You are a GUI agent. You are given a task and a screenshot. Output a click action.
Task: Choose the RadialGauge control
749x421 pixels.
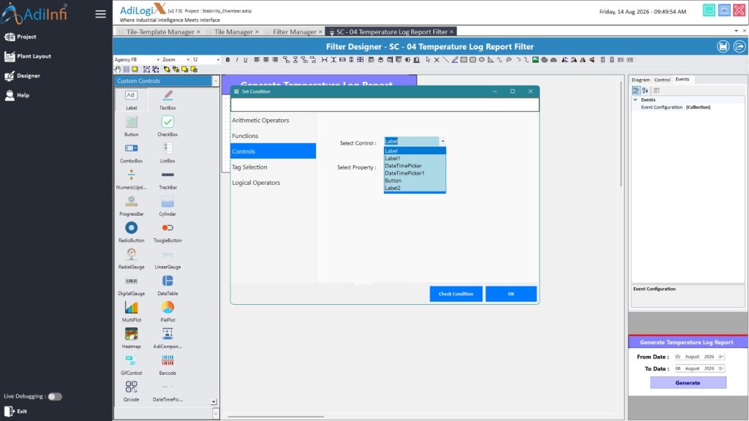pos(131,259)
